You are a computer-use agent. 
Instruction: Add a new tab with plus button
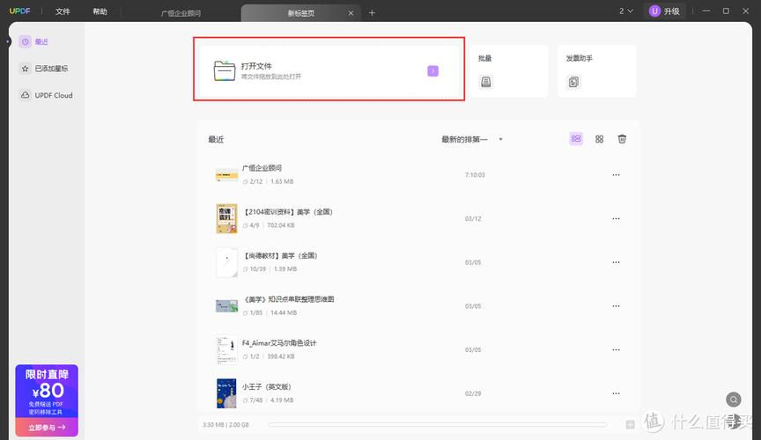tap(372, 12)
